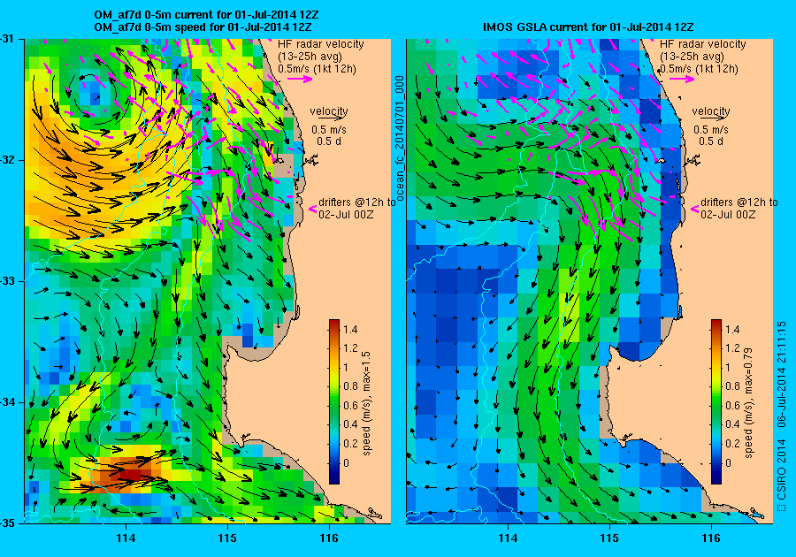Image resolution: width=796 pixels, height=557 pixels.
Task: Click the 1.4 tick on right colorbar
Action: click(732, 329)
